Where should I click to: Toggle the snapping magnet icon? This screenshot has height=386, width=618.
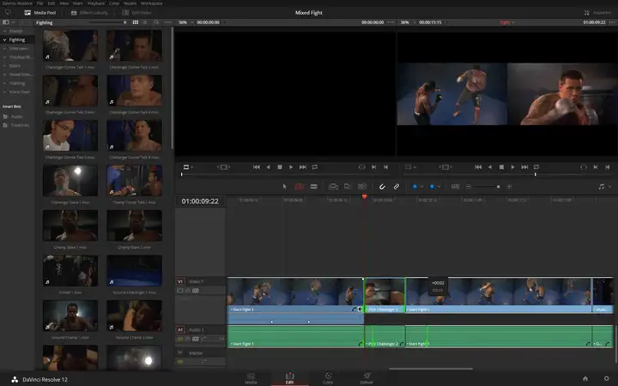click(x=382, y=186)
